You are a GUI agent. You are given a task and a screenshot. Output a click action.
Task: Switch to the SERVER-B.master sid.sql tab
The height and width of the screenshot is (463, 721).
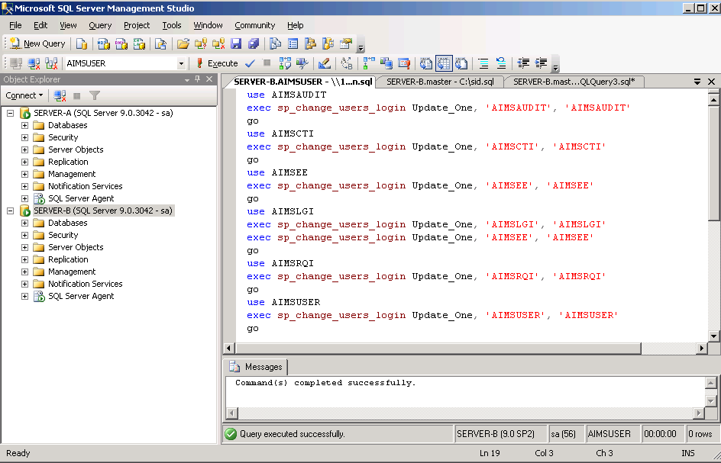click(x=440, y=82)
